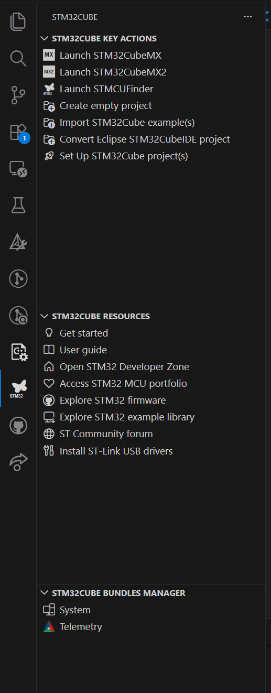Screen dimensions: 271x693
Task: Click the MX icon beside Launch STM32CubeMX
Action: click(x=49, y=55)
